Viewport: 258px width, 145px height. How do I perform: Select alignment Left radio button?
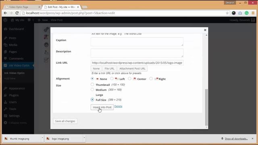(112, 79)
